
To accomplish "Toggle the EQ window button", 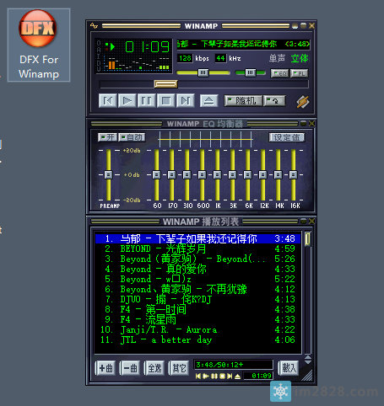I will [x=279, y=73].
